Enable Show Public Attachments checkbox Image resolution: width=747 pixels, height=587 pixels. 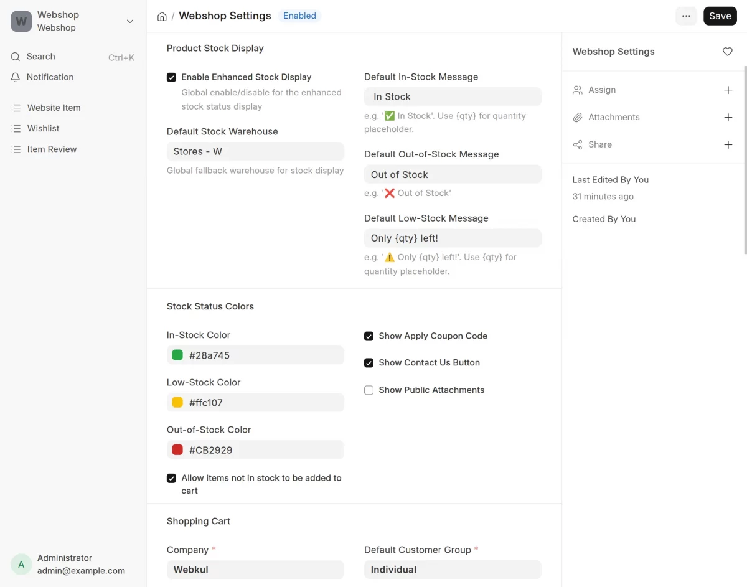[369, 390]
